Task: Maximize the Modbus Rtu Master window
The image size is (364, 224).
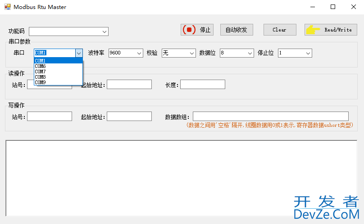Action: [x=333, y=7]
